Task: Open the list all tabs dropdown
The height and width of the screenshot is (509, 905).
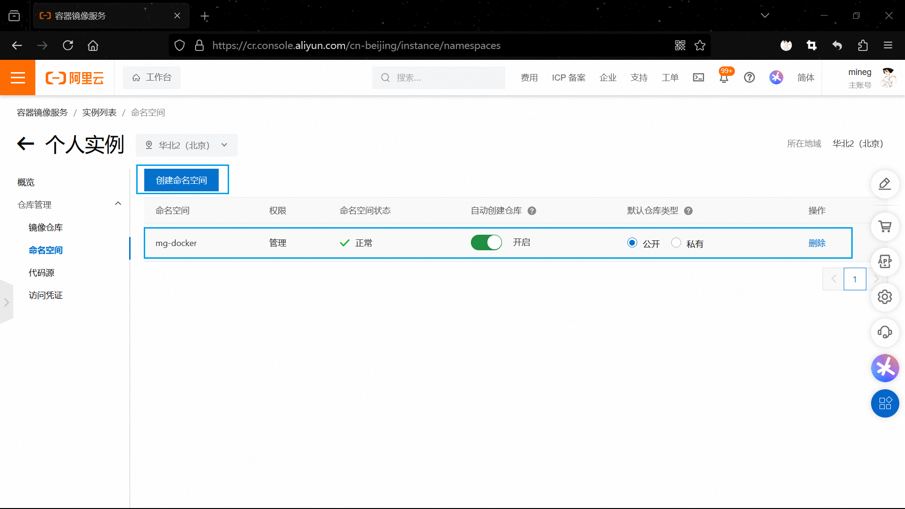Action: pyautogui.click(x=765, y=16)
